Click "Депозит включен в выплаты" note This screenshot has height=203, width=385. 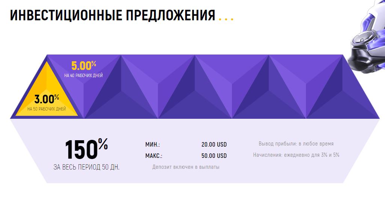(186, 167)
